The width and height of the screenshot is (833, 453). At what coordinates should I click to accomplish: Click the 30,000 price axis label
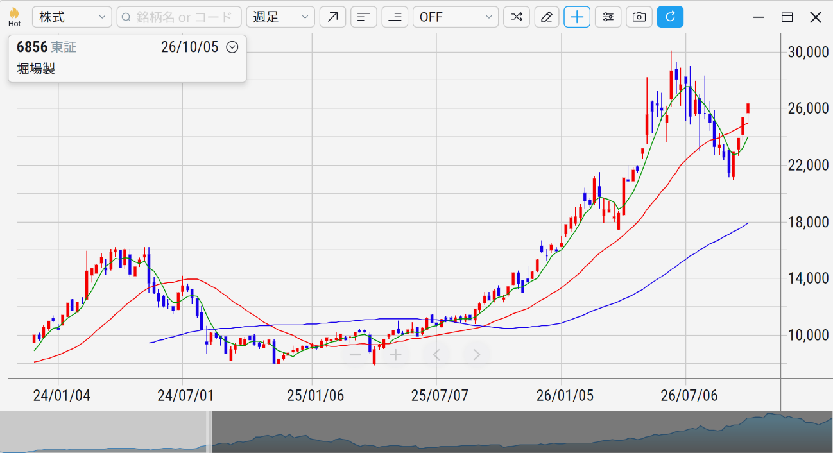pyautogui.click(x=808, y=52)
